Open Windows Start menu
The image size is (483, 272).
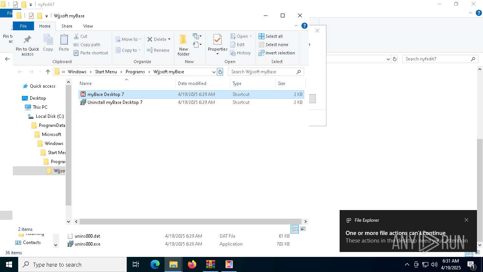pyautogui.click(x=9, y=264)
